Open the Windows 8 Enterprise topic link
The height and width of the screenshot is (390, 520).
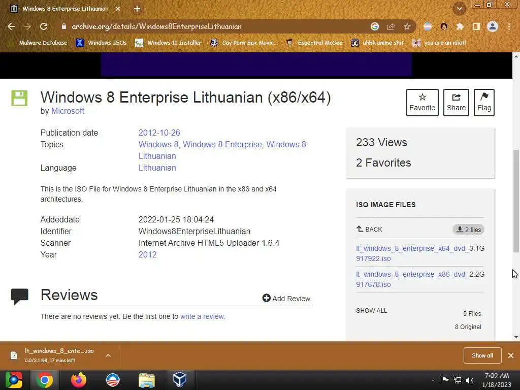pos(222,145)
